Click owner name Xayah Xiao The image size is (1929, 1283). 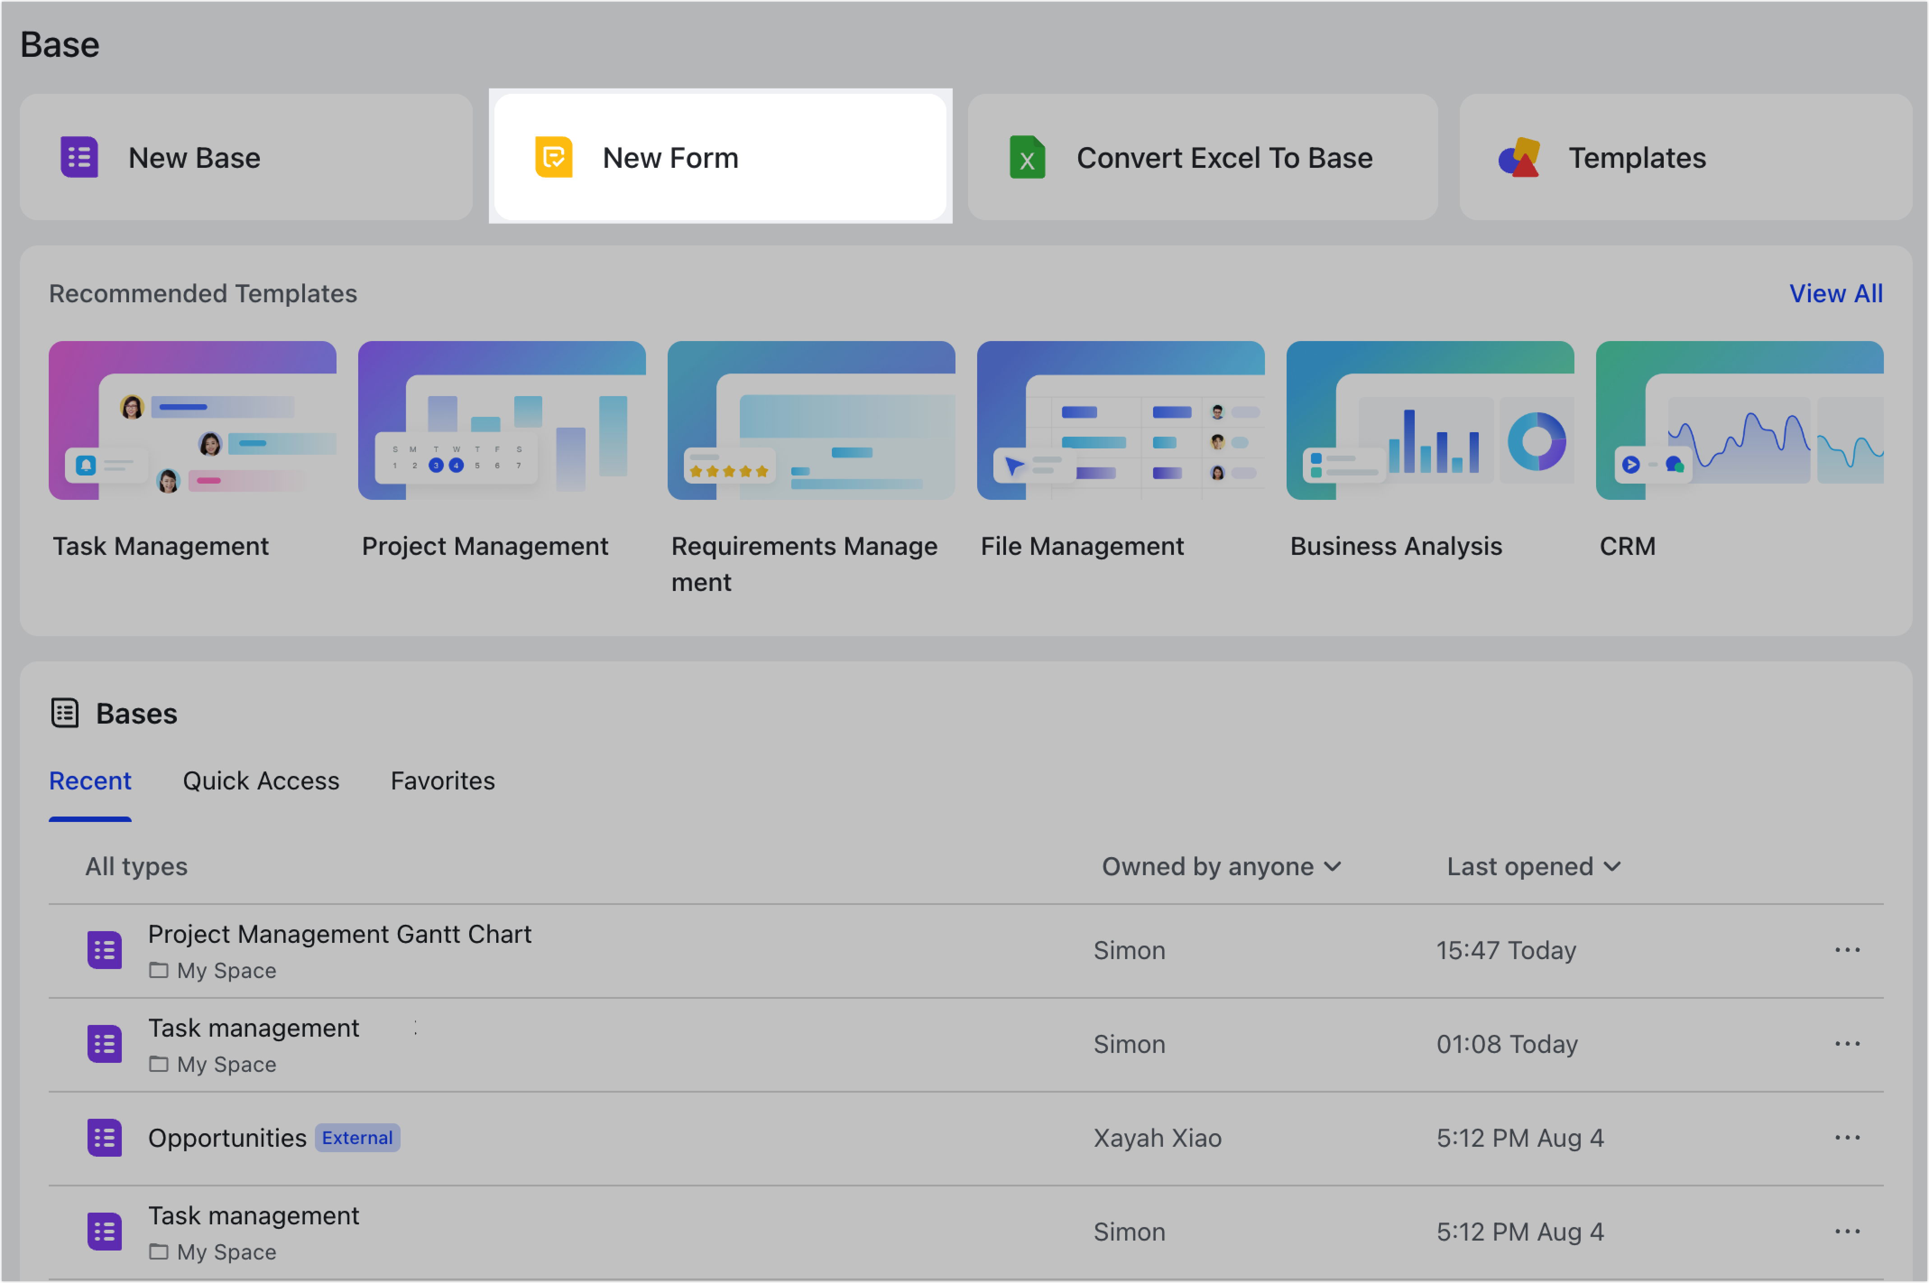1157,1137
